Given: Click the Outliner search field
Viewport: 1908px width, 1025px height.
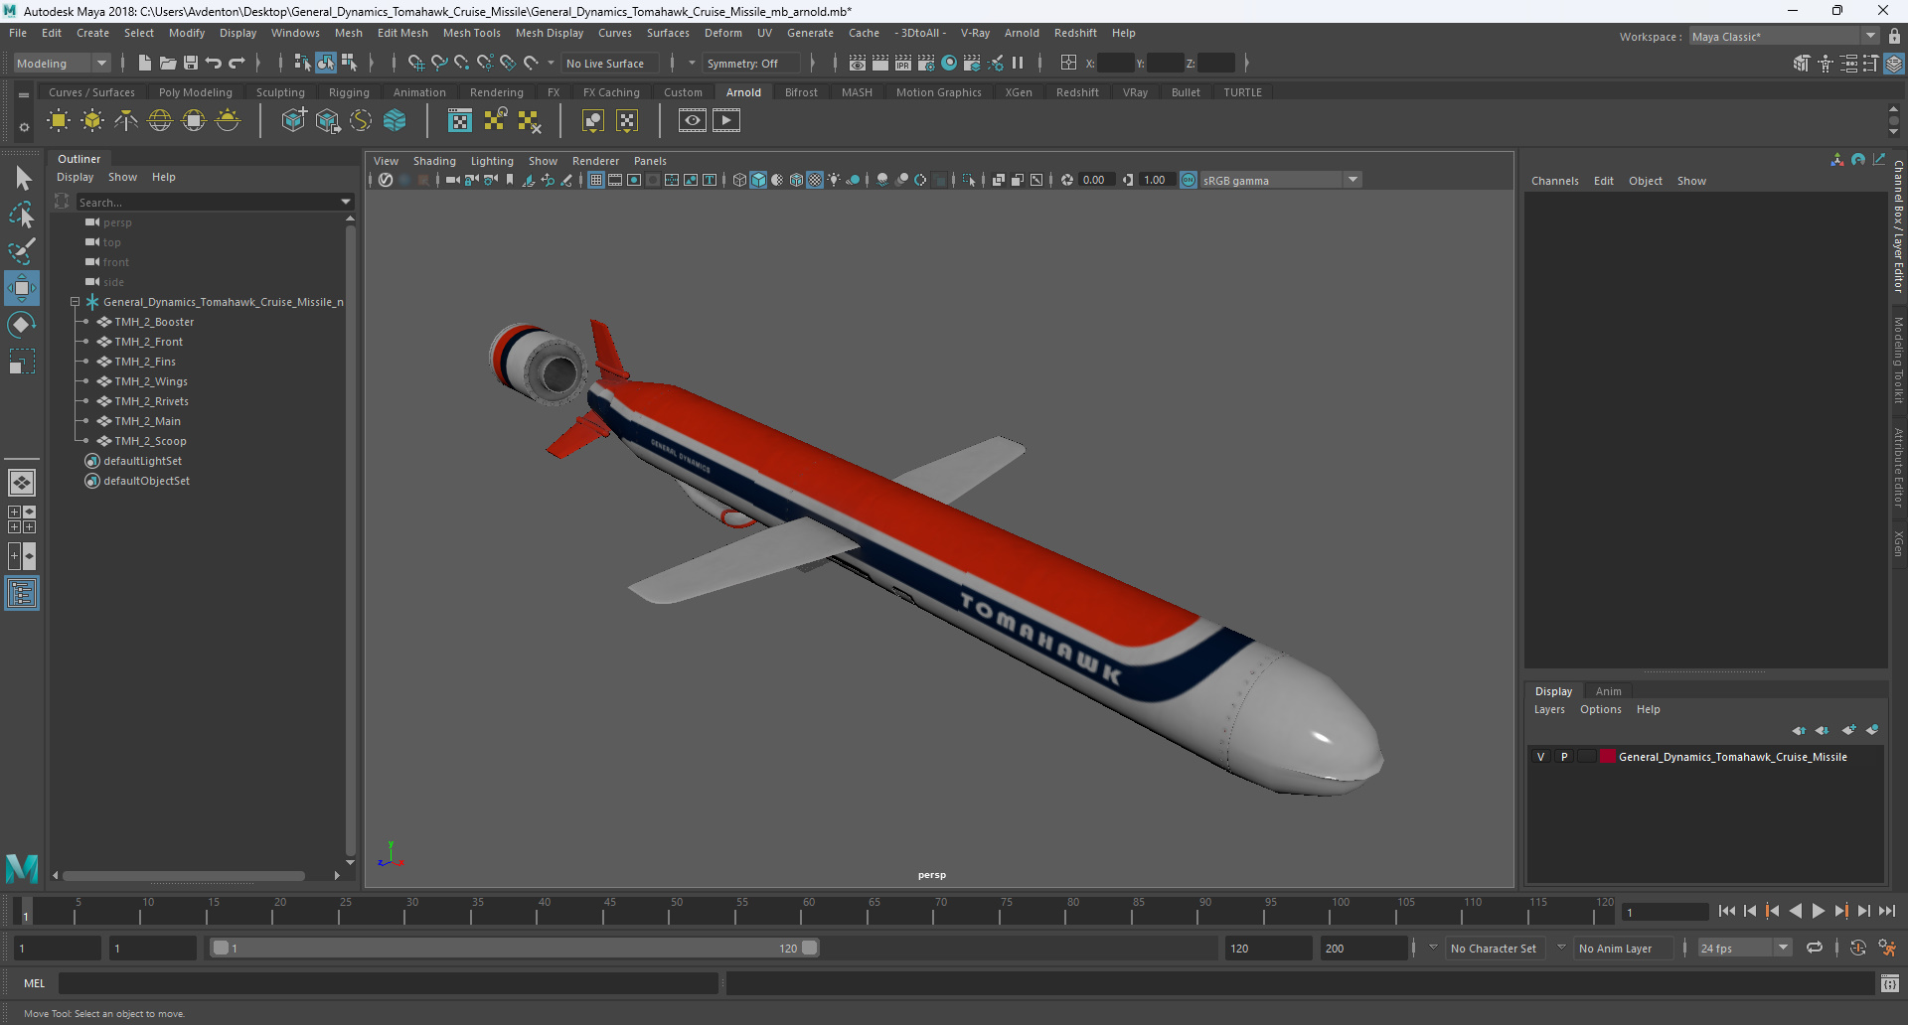Looking at the screenshot, I should pyautogui.click(x=207, y=202).
